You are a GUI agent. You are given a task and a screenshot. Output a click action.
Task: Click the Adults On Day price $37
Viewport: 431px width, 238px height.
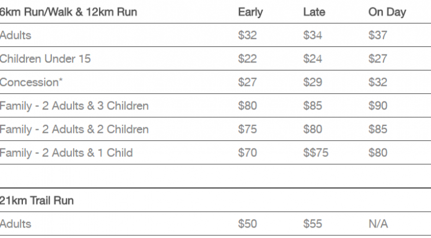point(378,35)
